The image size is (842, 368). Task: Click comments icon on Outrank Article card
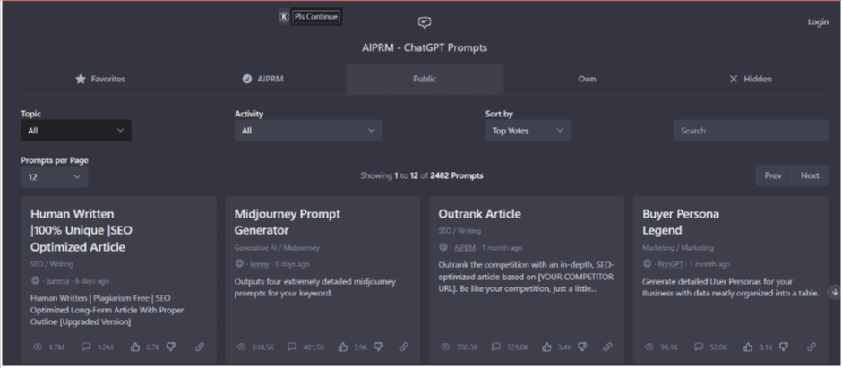(x=496, y=347)
